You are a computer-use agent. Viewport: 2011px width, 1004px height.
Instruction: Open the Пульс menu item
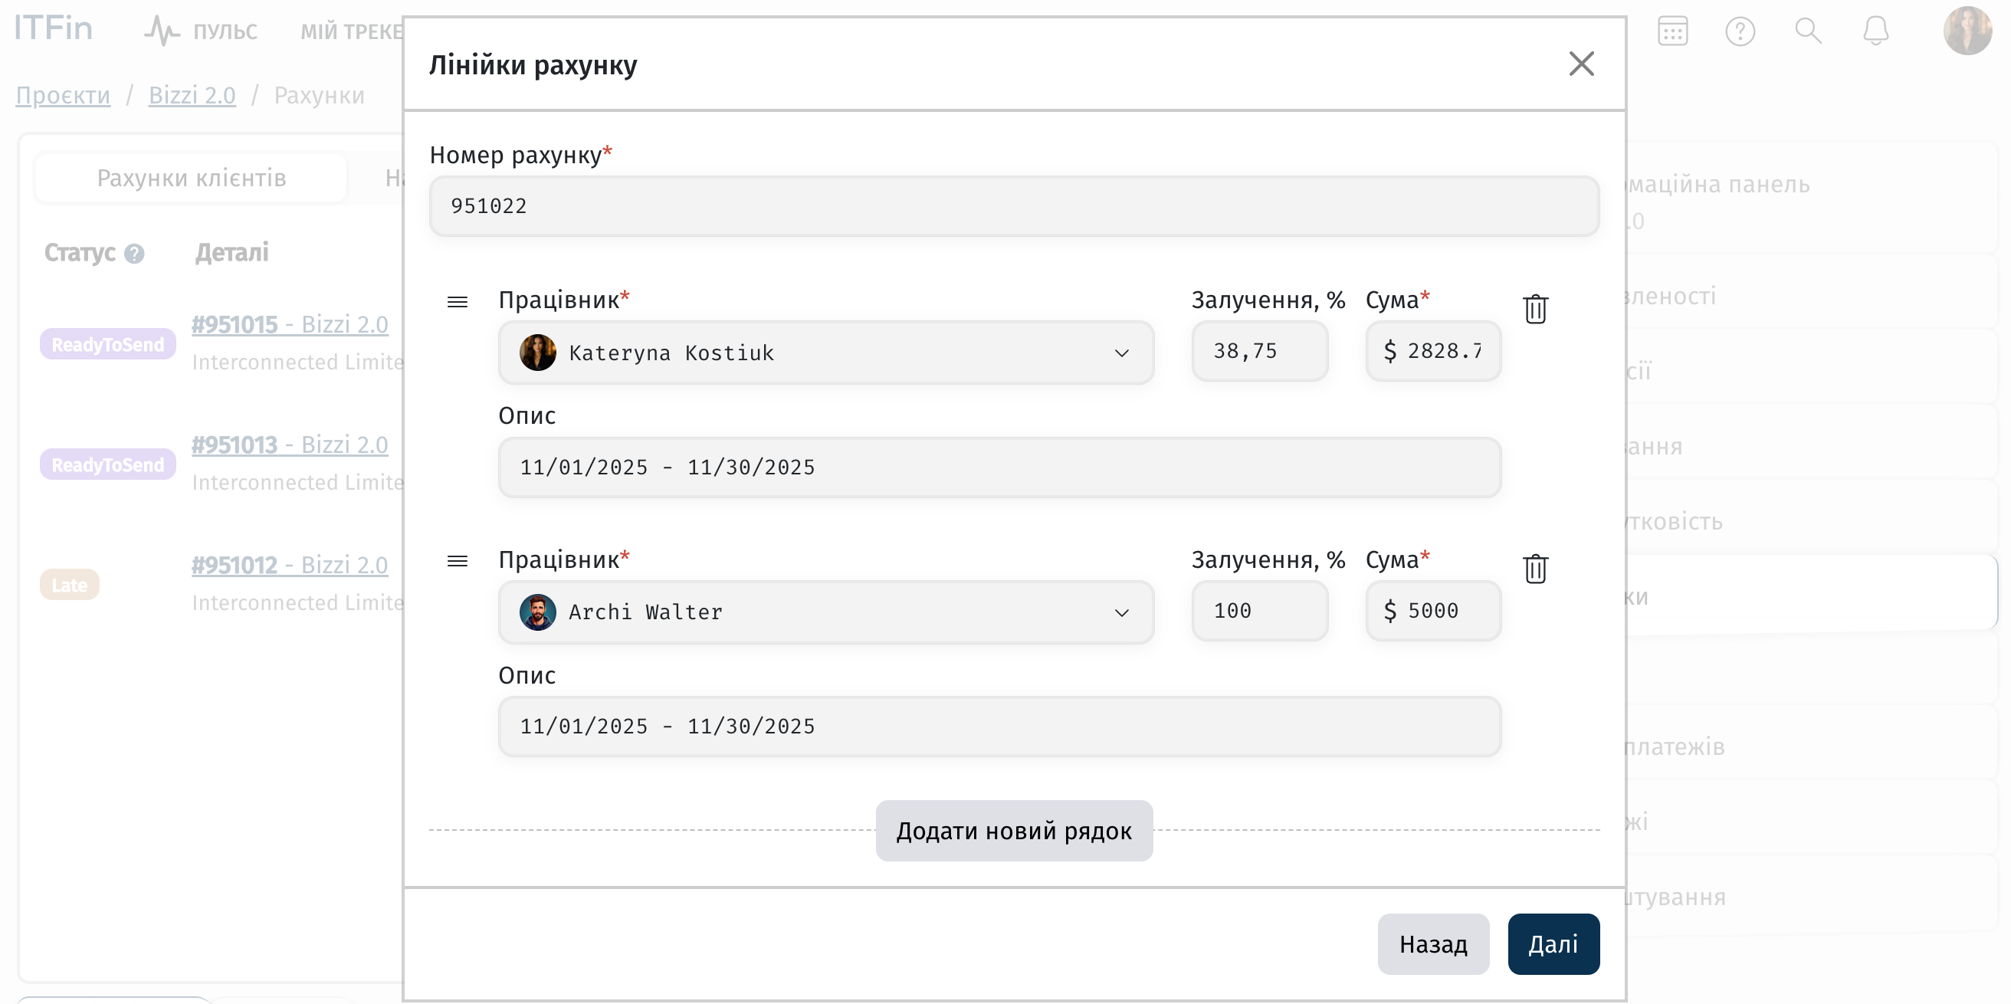[x=201, y=31]
